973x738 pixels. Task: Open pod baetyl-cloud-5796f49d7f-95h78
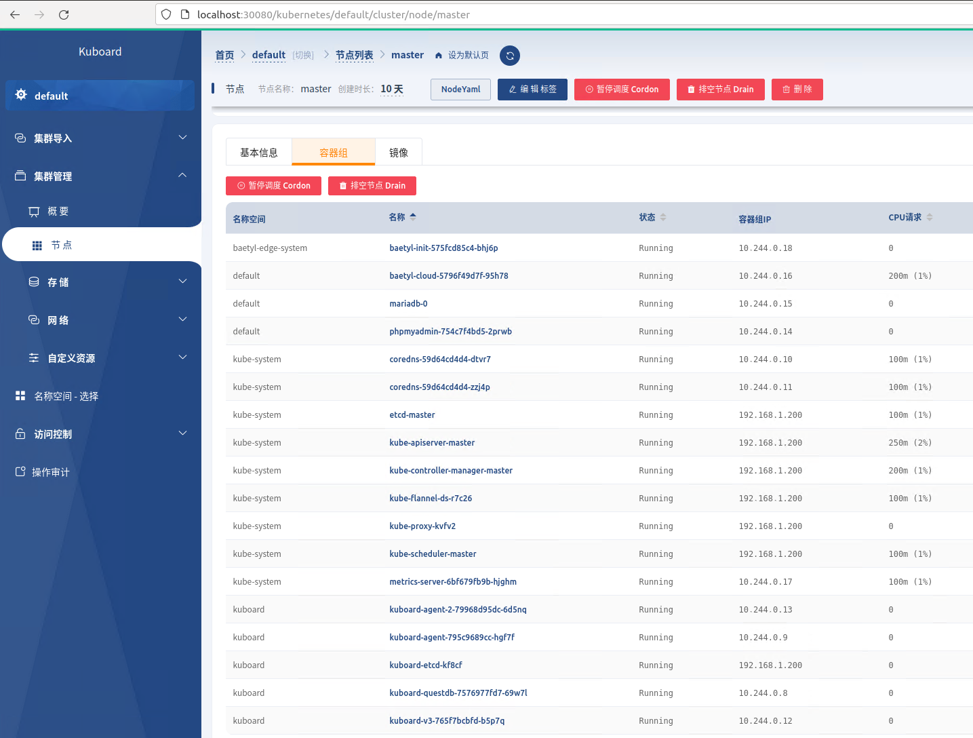[x=449, y=276]
